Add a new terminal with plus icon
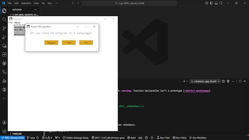Image resolution: width=249 pixels, height=140 pixels. click(x=184, y=81)
